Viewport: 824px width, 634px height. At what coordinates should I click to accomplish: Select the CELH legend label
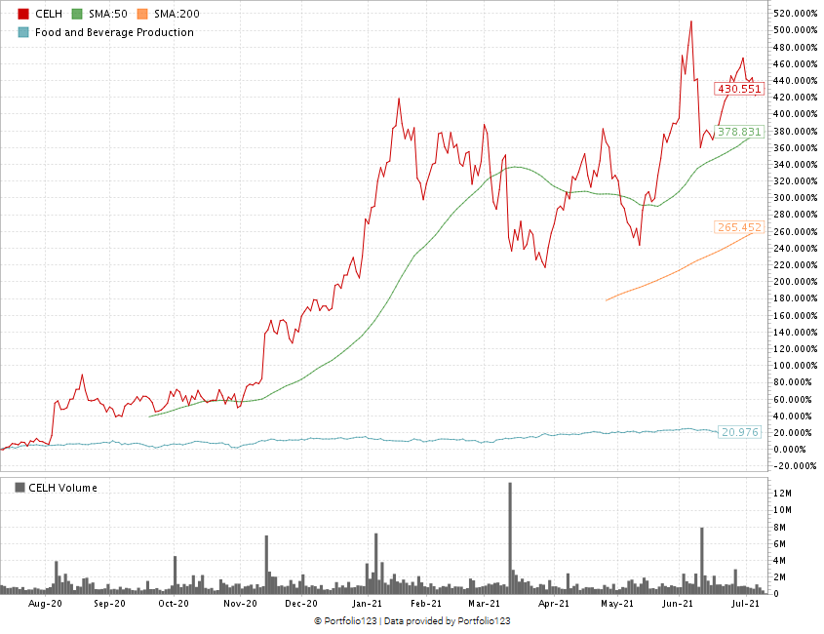click(x=49, y=14)
